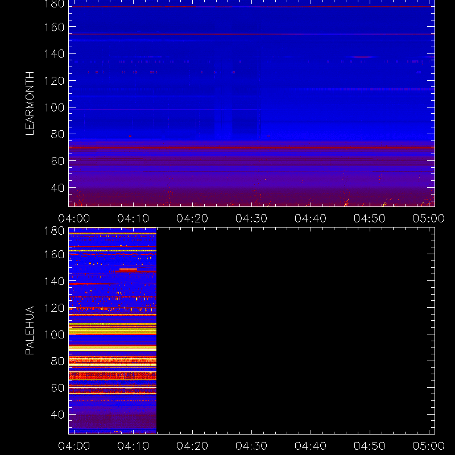Viewport: 455px width, 455px height.
Task: Pick the 100 tick label on Palehua axis
Action: point(54,335)
